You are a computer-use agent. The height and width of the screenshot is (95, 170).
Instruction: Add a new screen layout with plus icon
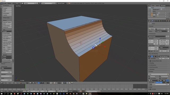[35, 3]
